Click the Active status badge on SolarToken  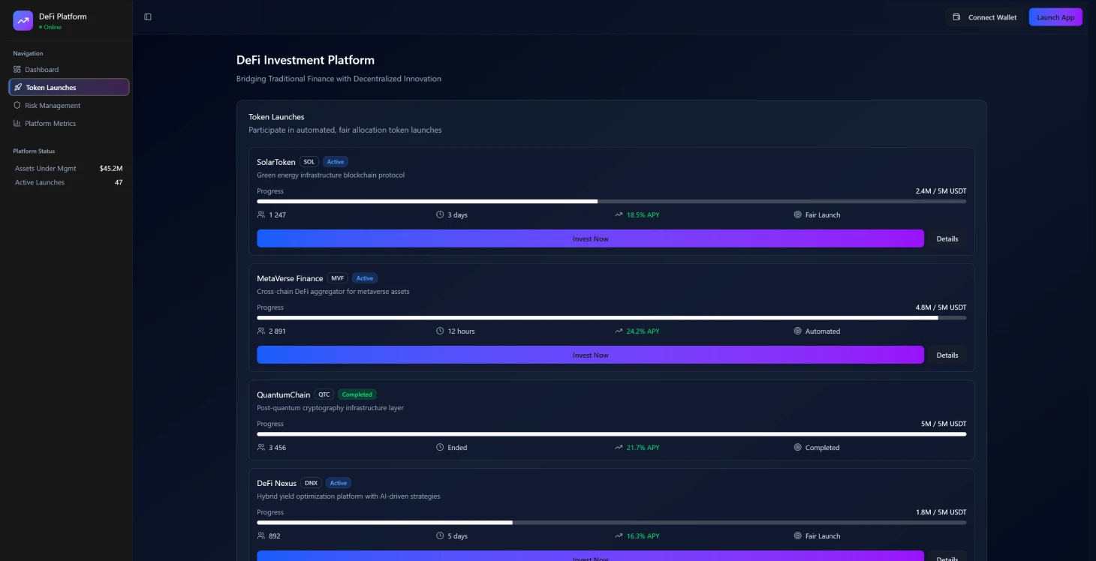click(336, 161)
